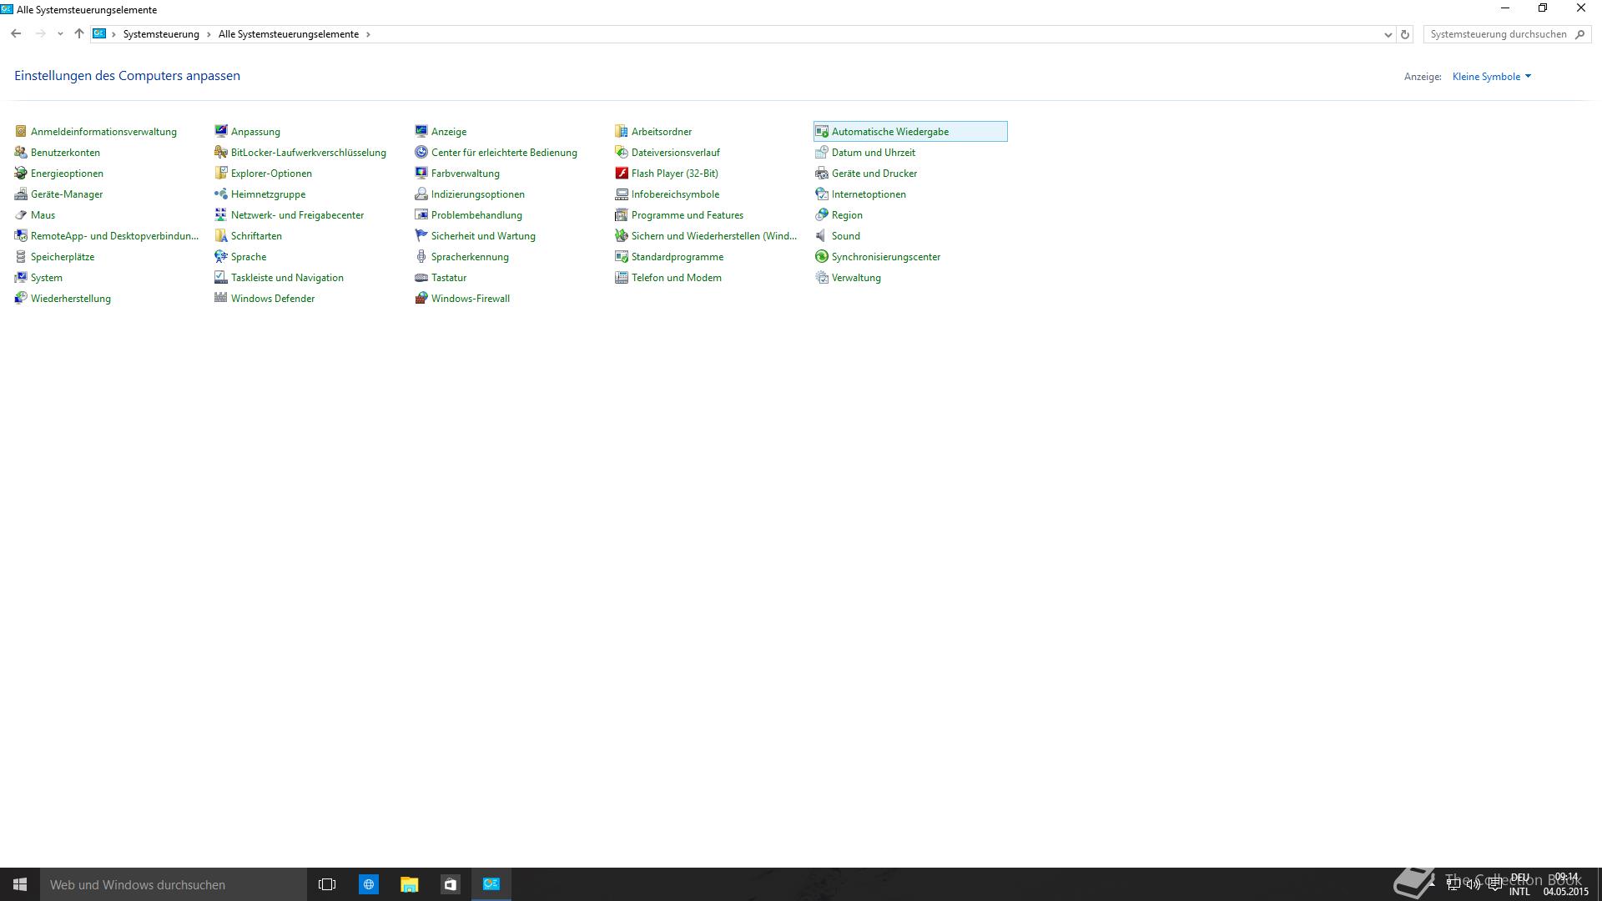Expand chevron after Systemsteuerung breadcrumb
1602x901 pixels.
click(x=209, y=34)
